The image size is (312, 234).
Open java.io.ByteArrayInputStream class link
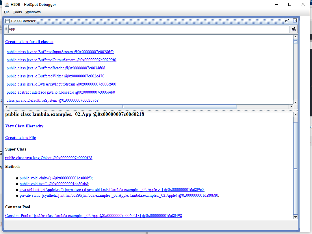61,84
